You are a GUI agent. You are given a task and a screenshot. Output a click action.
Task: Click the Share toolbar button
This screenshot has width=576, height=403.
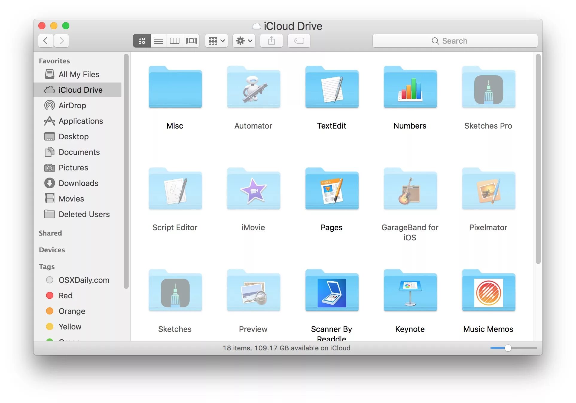click(x=272, y=41)
